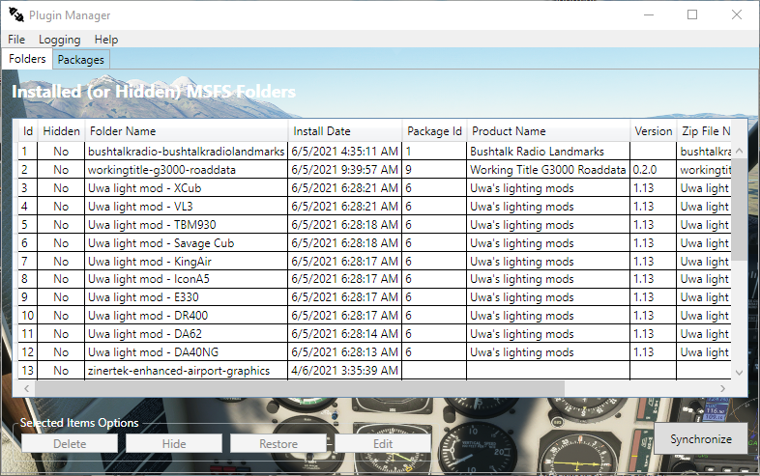Click the workingtit zip file cell
The width and height of the screenshot is (760, 476).
(x=704, y=170)
